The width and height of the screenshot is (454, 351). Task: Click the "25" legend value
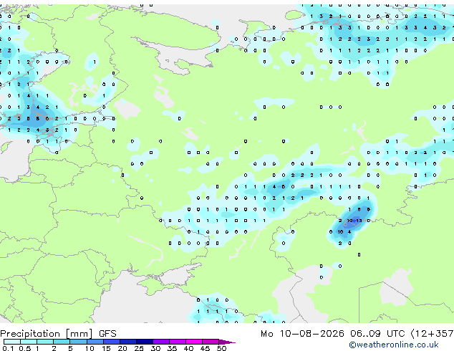tap(139, 348)
